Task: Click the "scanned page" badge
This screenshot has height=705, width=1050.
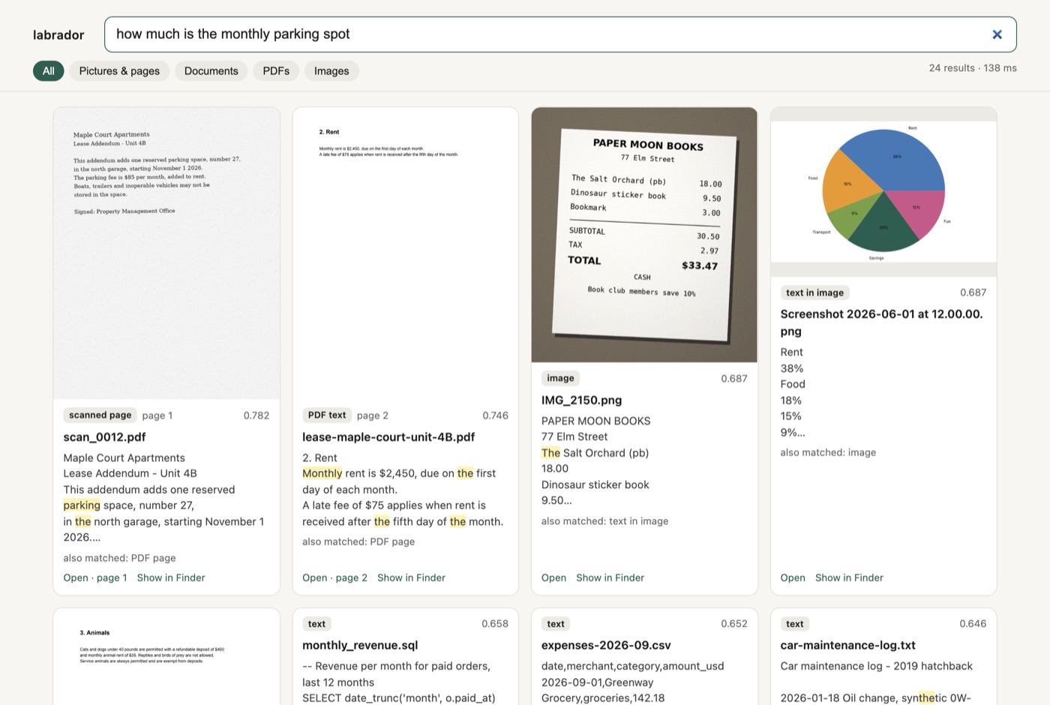Action: (100, 415)
